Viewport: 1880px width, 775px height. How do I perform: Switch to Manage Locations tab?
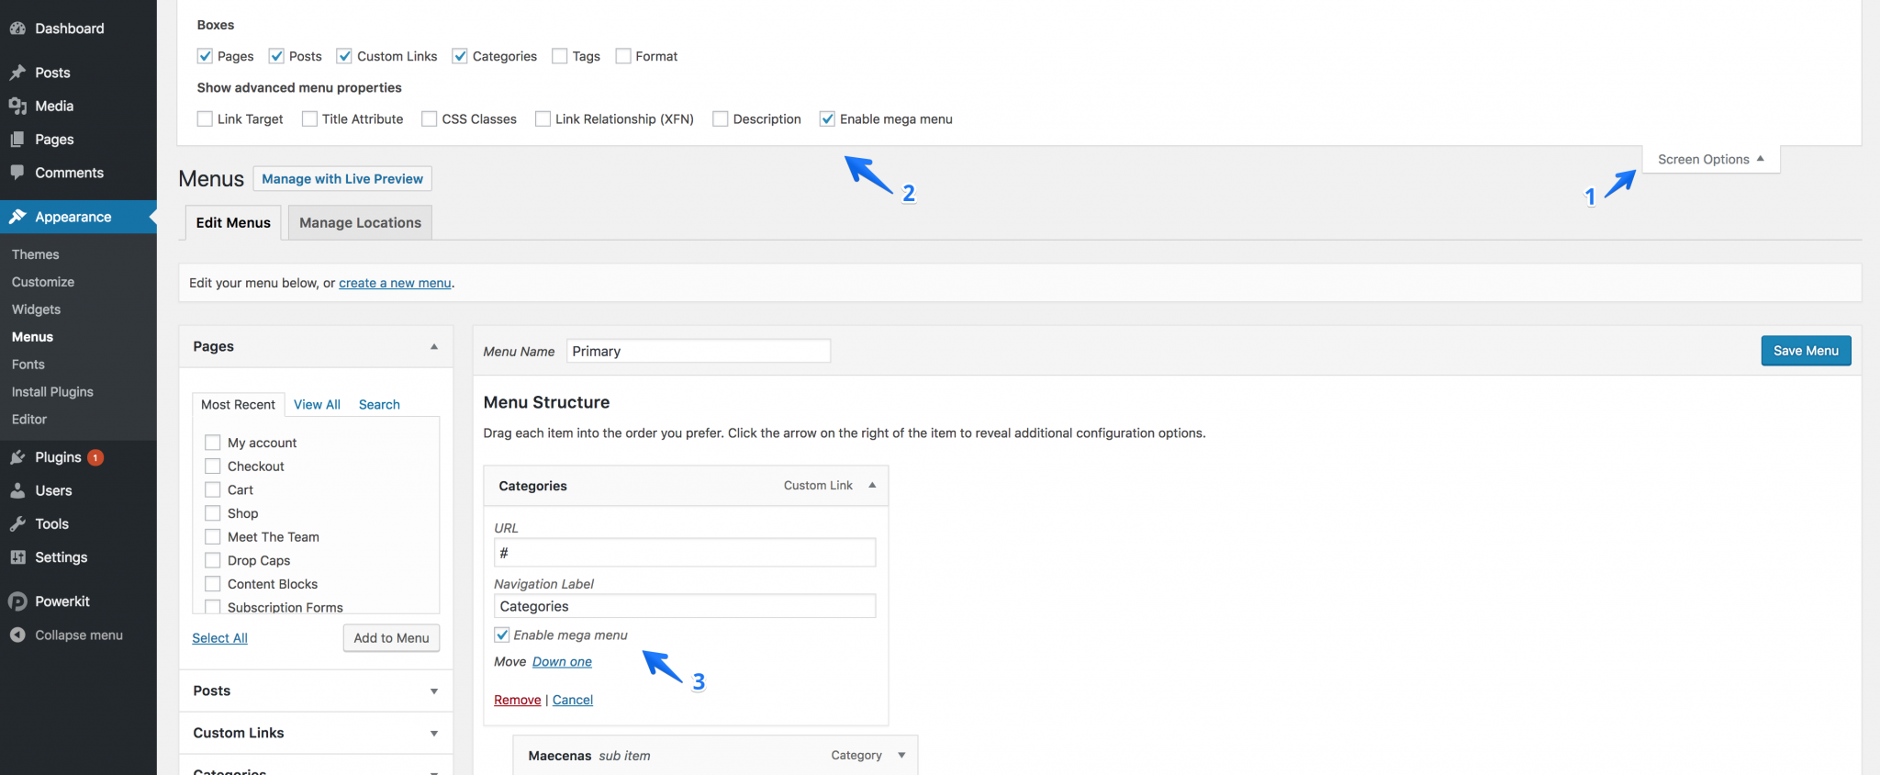[x=360, y=223]
